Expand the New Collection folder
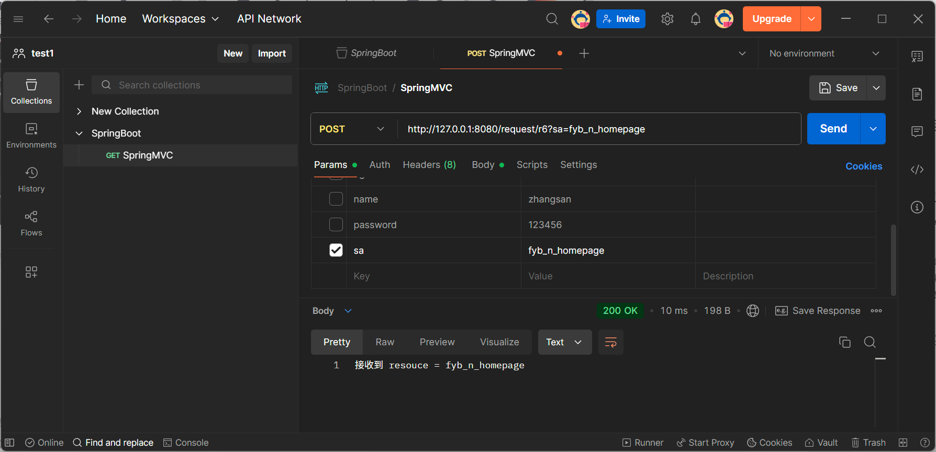936x452 pixels. 79,111
